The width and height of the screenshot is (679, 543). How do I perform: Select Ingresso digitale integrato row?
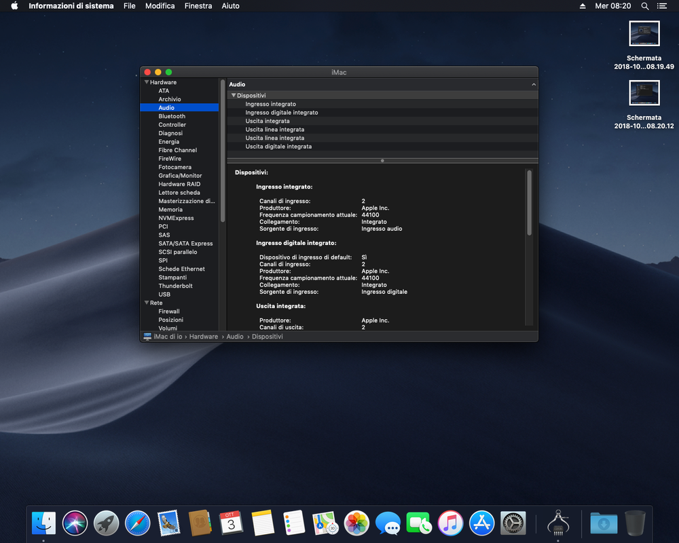382,113
